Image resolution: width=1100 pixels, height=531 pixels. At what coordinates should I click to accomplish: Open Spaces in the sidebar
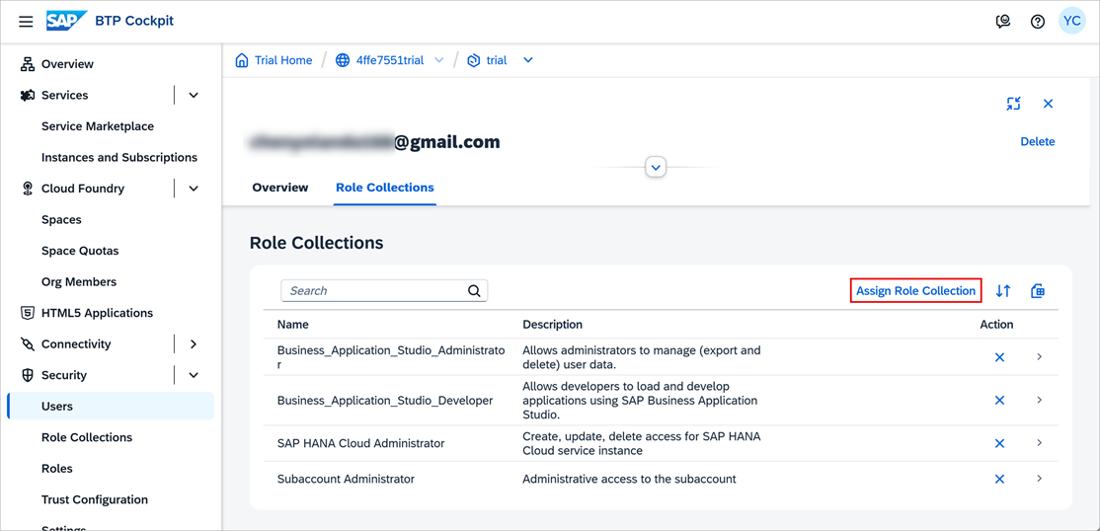[x=61, y=219]
